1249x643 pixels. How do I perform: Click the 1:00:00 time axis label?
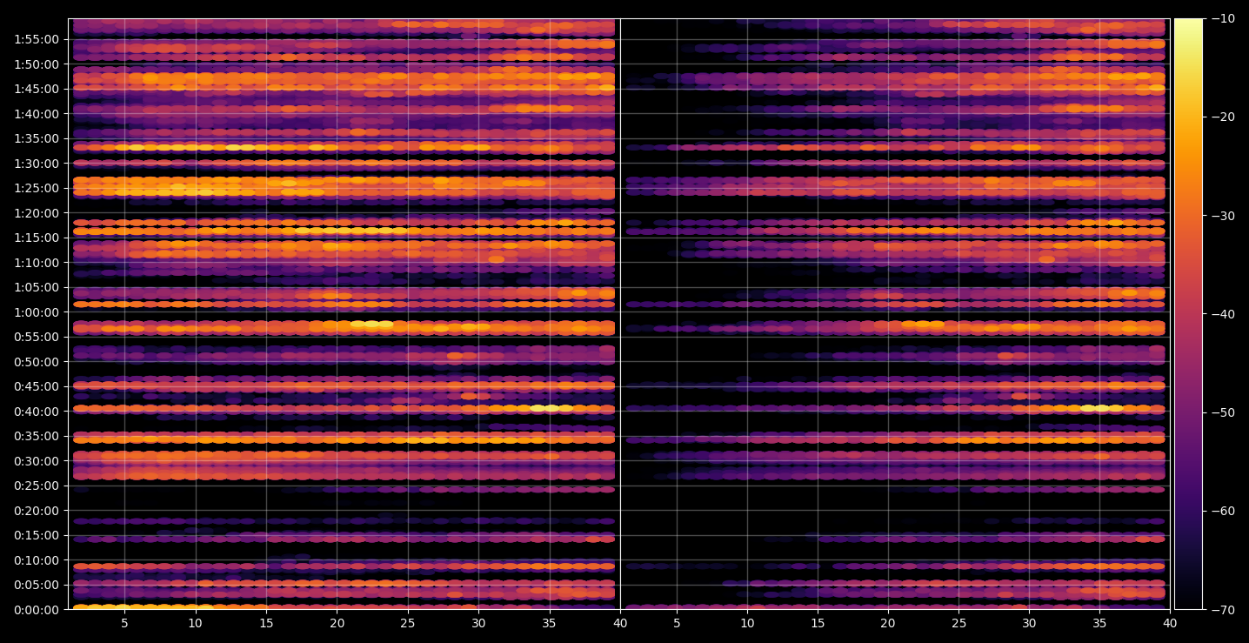point(37,311)
